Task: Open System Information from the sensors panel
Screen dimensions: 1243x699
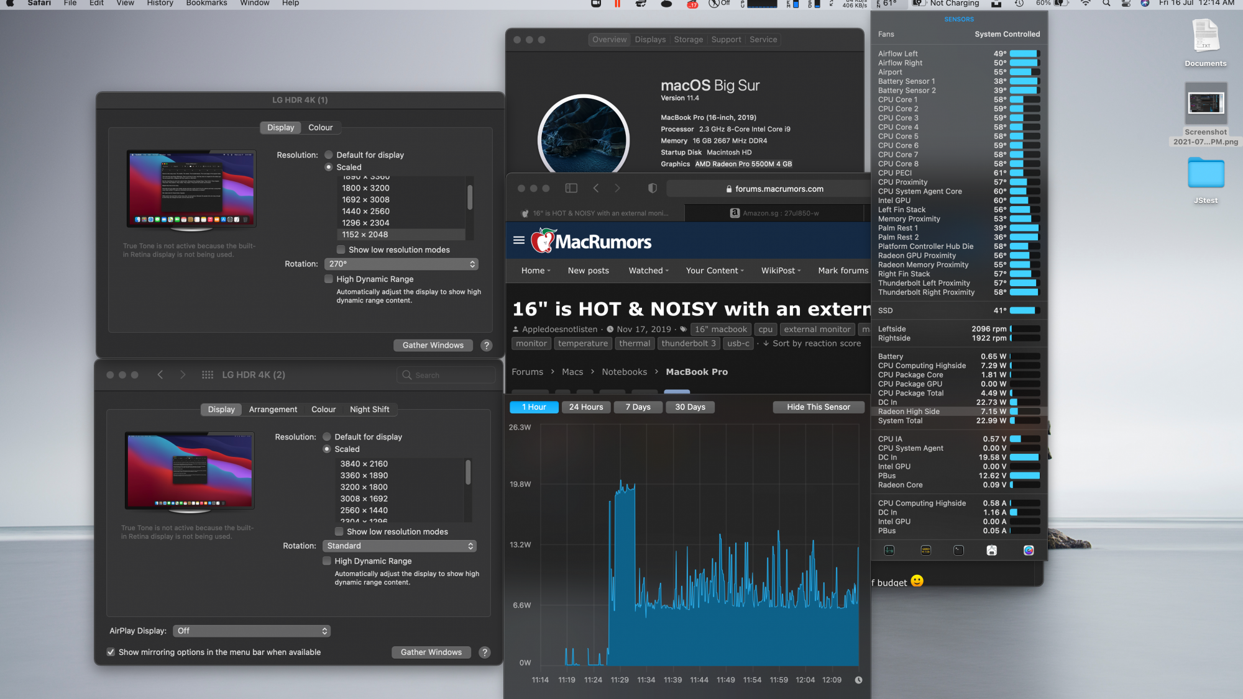Action: coord(992,551)
